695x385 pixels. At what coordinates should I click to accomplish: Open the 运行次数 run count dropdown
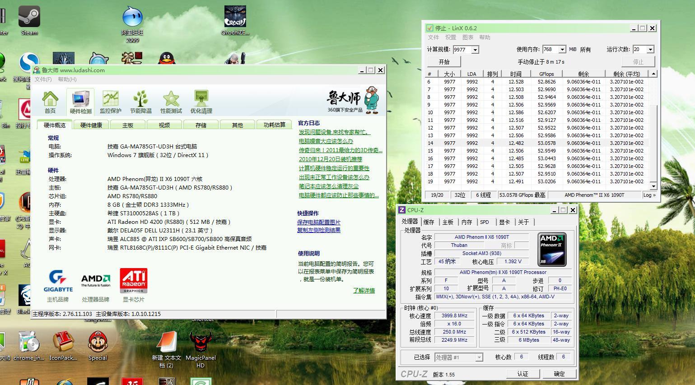point(650,50)
